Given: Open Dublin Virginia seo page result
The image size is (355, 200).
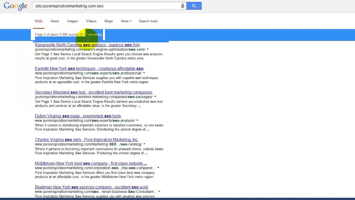Looking at the screenshot, I should [78, 116].
